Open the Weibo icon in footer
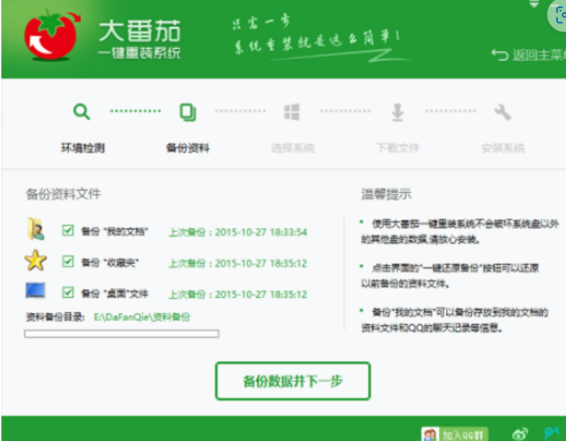Screen dimensions: 566x441 [x=520, y=433]
